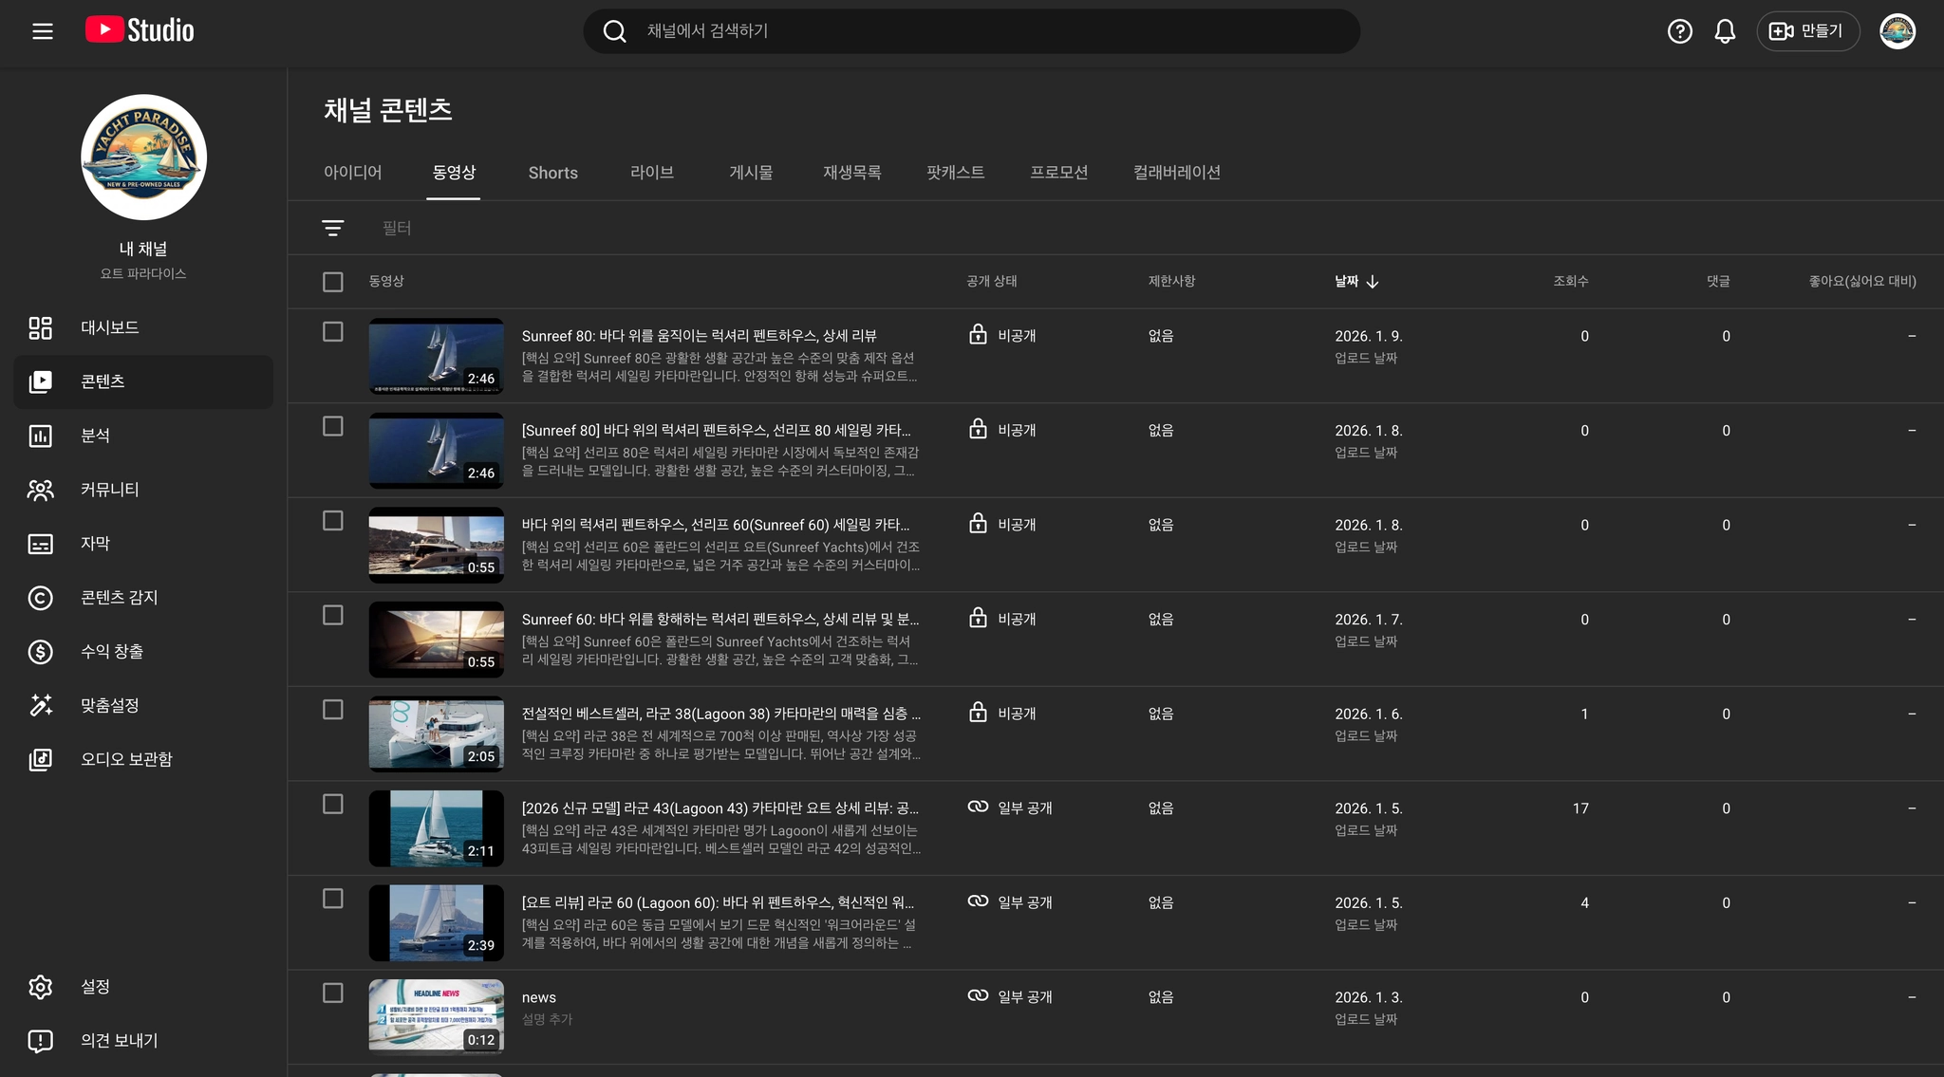Toggle the select-all videos checkbox

[332, 282]
